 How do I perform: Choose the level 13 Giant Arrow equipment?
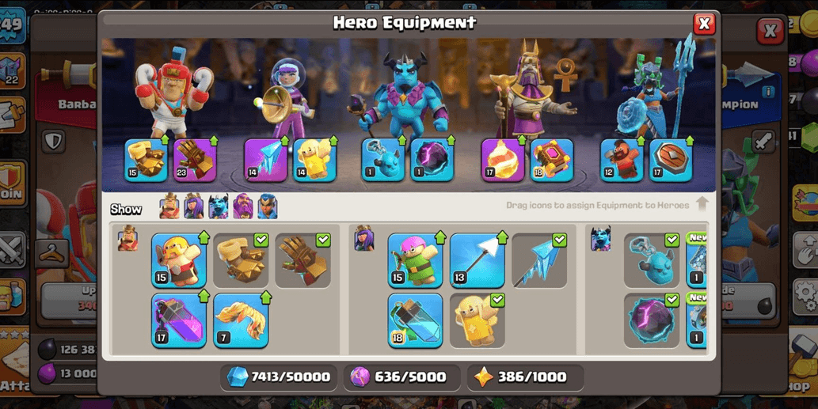pos(477,260)
